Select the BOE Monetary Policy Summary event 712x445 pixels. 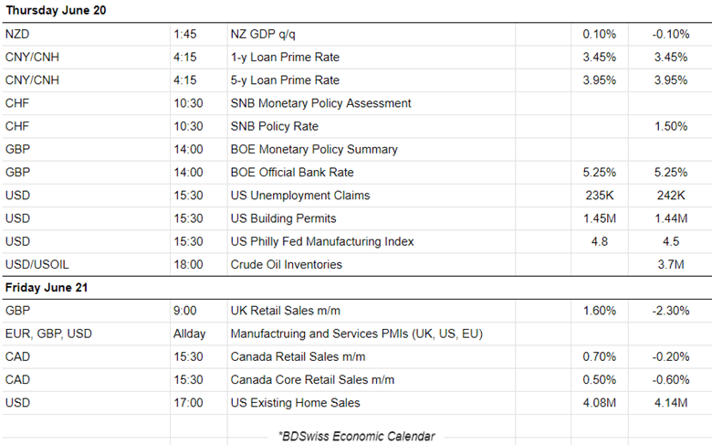click(x=313, y=149)
